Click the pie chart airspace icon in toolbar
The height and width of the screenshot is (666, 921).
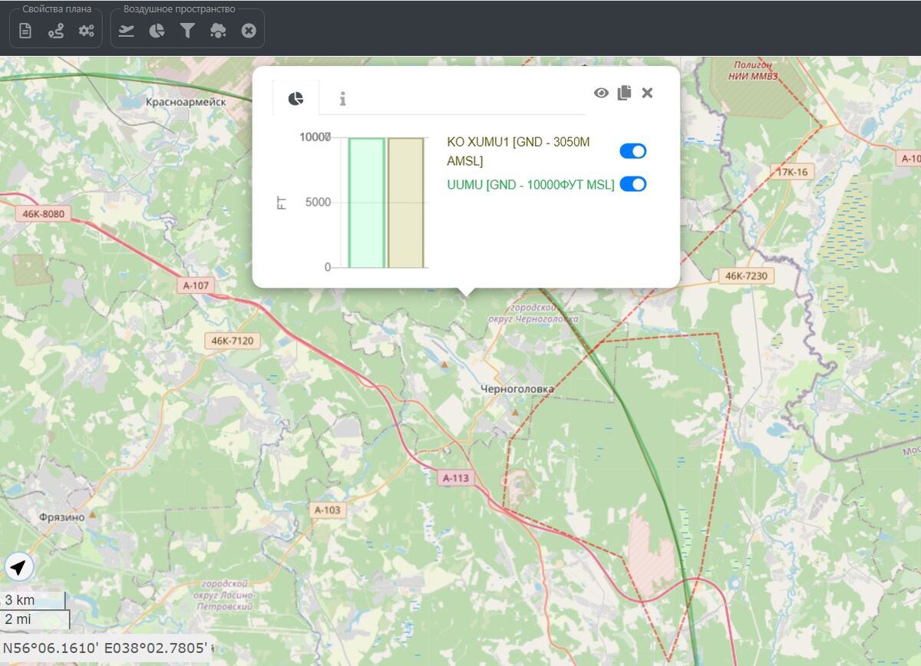(157, 31)
